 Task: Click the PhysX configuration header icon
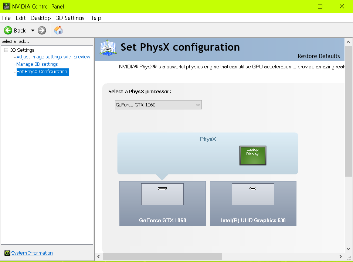tap(108, 48)
